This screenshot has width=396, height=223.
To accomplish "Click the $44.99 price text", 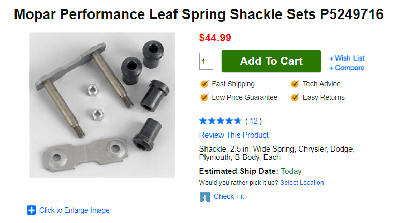I will point(215,38).
